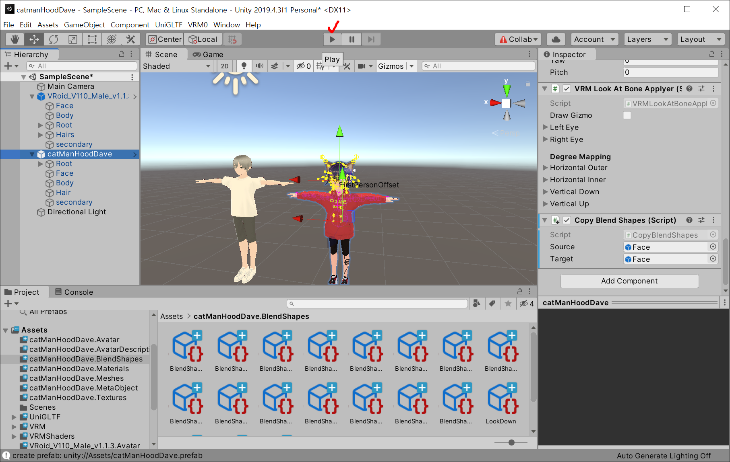This screenshot has width=730, height=462.
Task: Open the scene camera settings
Action: point(362,66)
